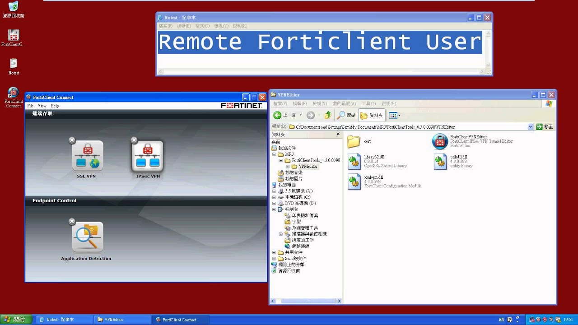The image size is (578, 325).
Task: Close the 資料夾 folders pane
Action: (x=338, y=134)
